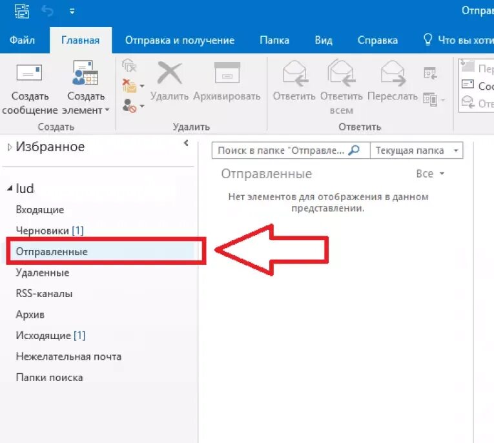Open the Черновики [1] folder
The image size is (494, 443).
pyautogui.click(x=50, y=231)
